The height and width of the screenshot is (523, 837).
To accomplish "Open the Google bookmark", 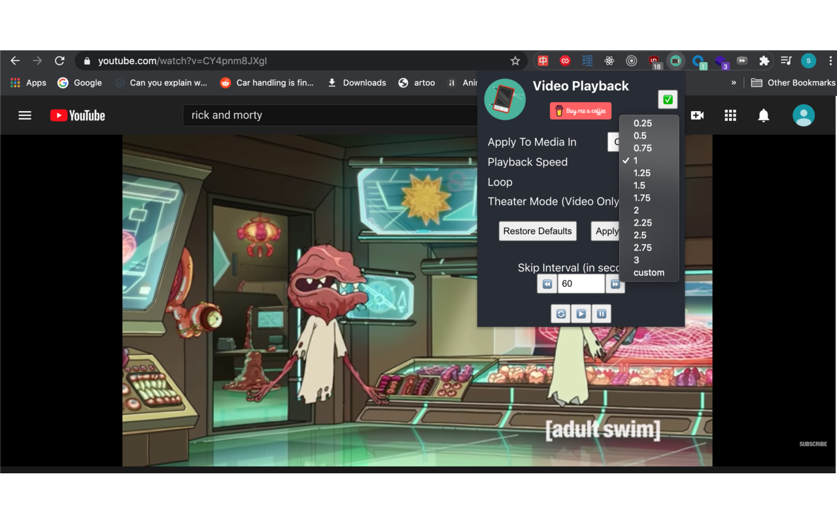I will tap(80, 83).
